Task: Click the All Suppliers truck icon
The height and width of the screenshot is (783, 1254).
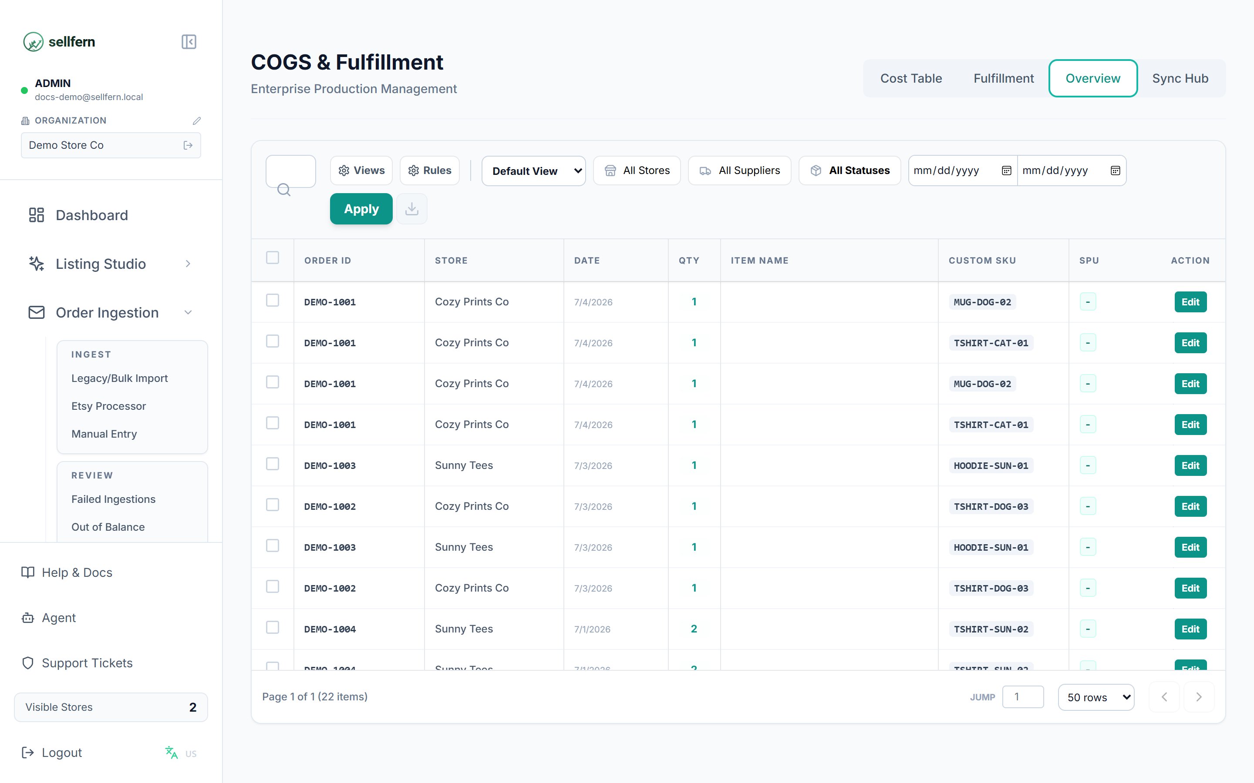Action: tap(705, 171)
